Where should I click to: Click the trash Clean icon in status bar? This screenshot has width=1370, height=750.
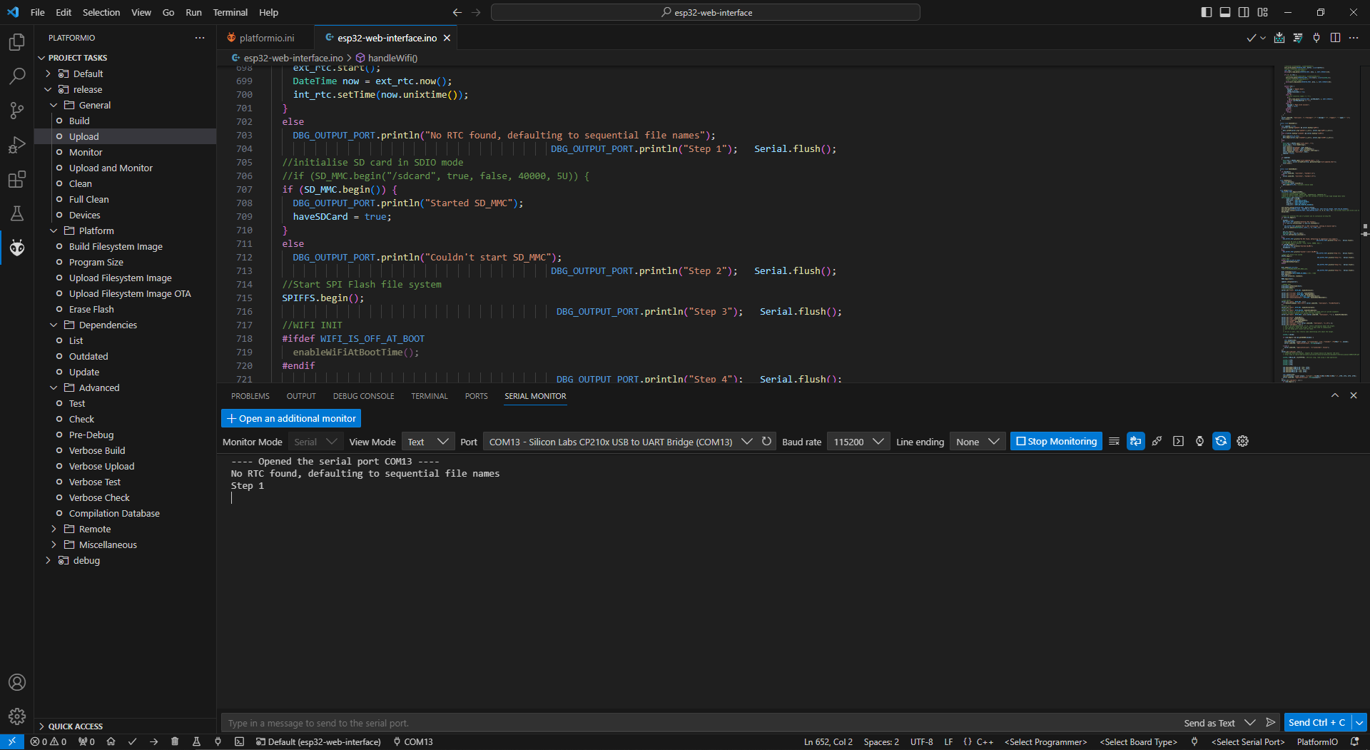click(175, 742)
